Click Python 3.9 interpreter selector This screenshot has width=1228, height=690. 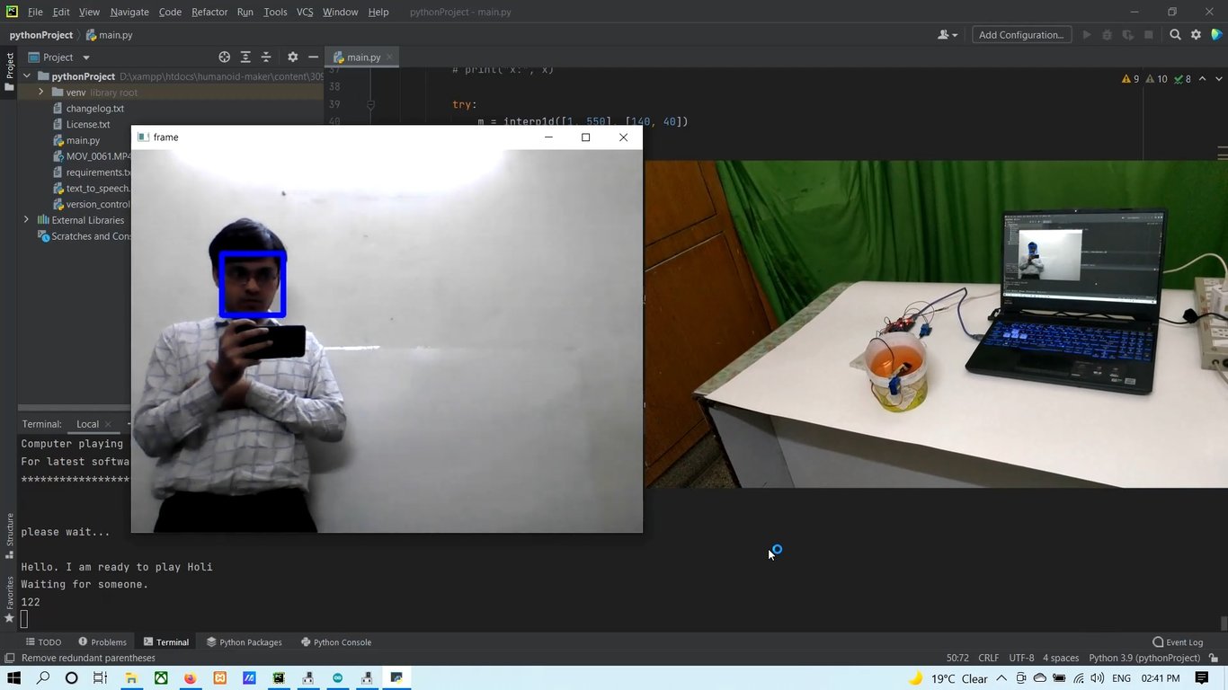[x=1143, y=658]
